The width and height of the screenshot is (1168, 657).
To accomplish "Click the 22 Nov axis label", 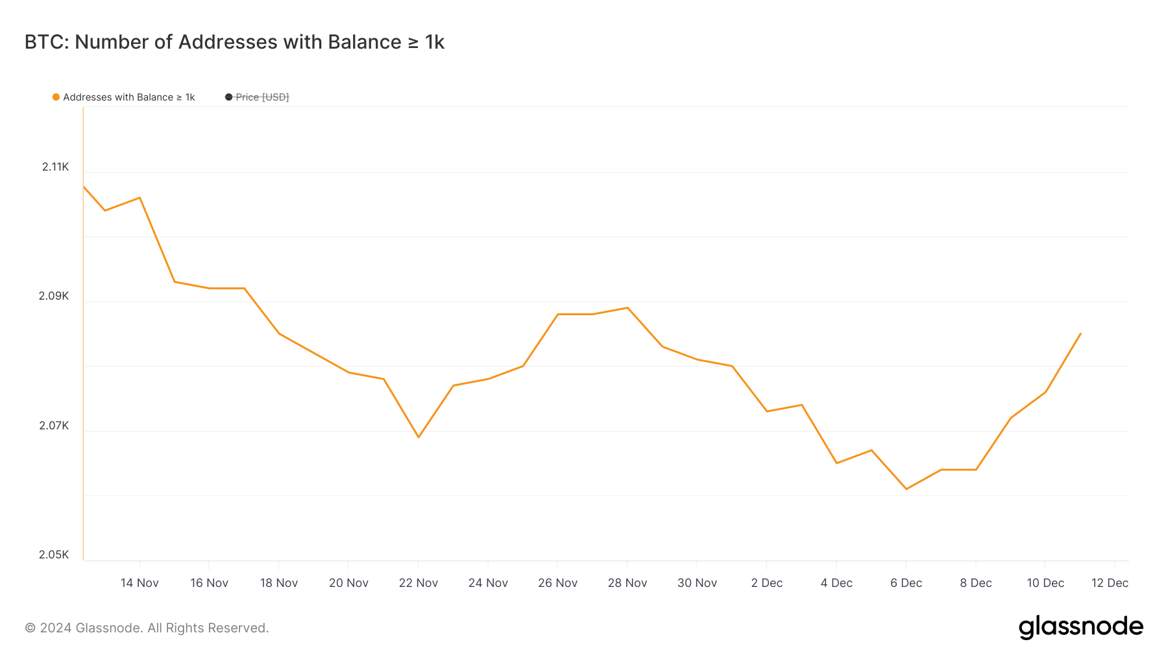I will click(x=419, y=583).
